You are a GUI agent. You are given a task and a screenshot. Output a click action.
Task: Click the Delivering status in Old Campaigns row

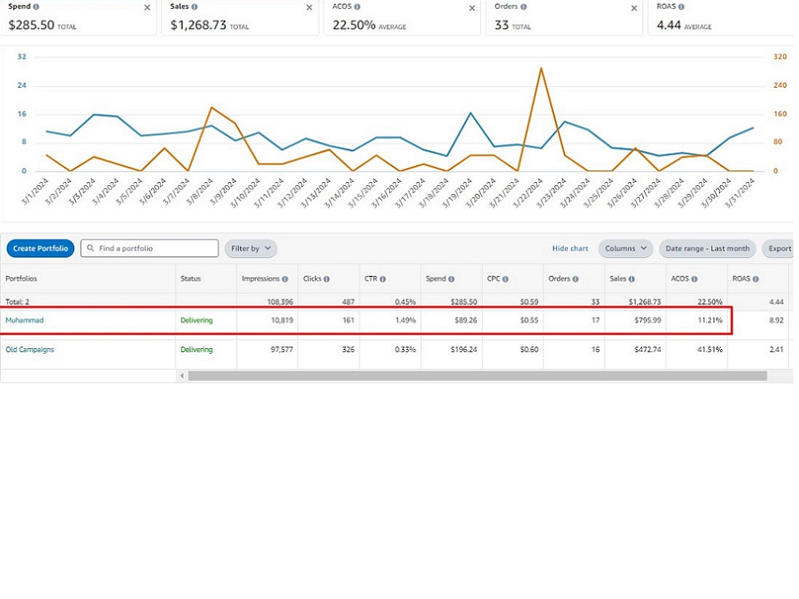(x=197, y=350)
